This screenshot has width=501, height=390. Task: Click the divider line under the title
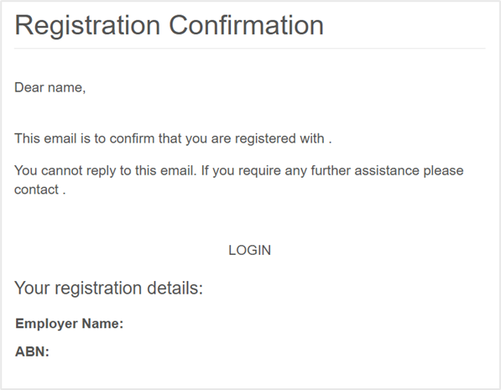[x=249, y=49]
